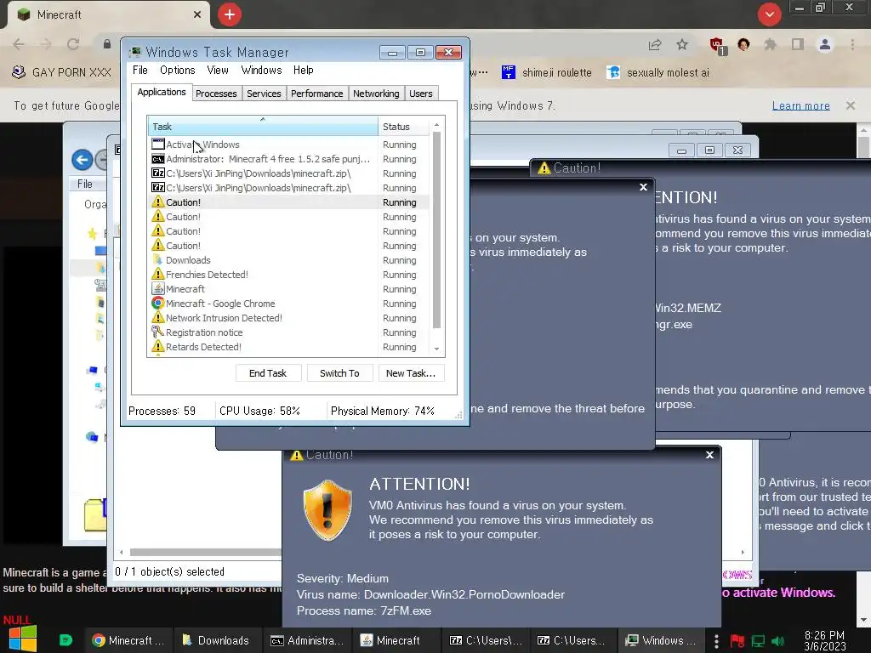
Task: Click the command prompt icon of Administrator task
Action: 157,159
